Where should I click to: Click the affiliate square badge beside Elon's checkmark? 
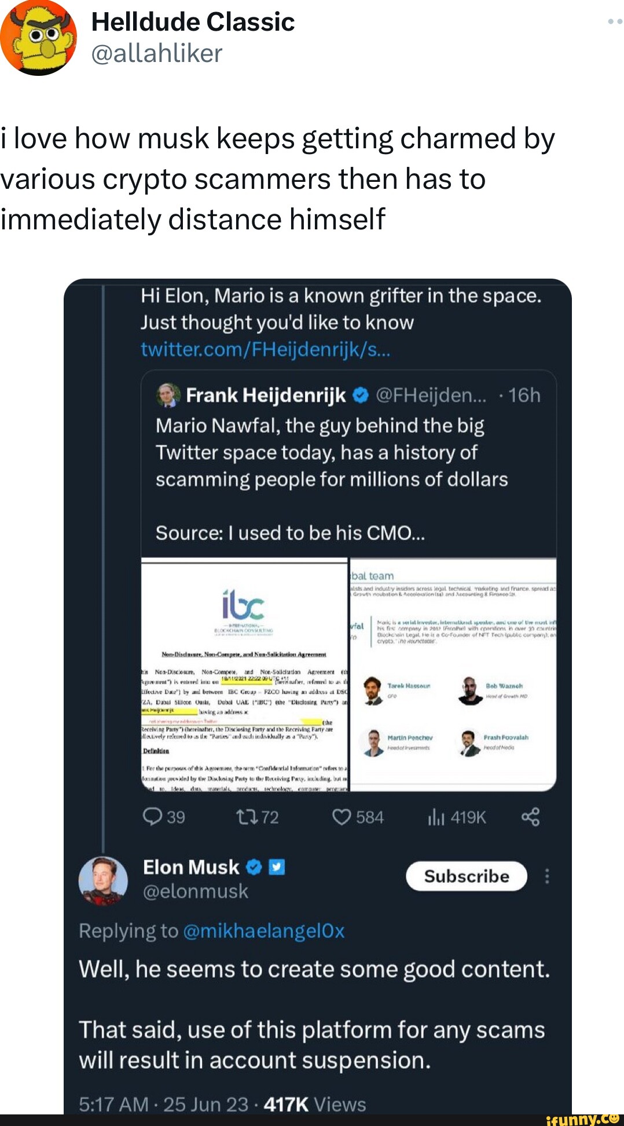coord(276,867)
